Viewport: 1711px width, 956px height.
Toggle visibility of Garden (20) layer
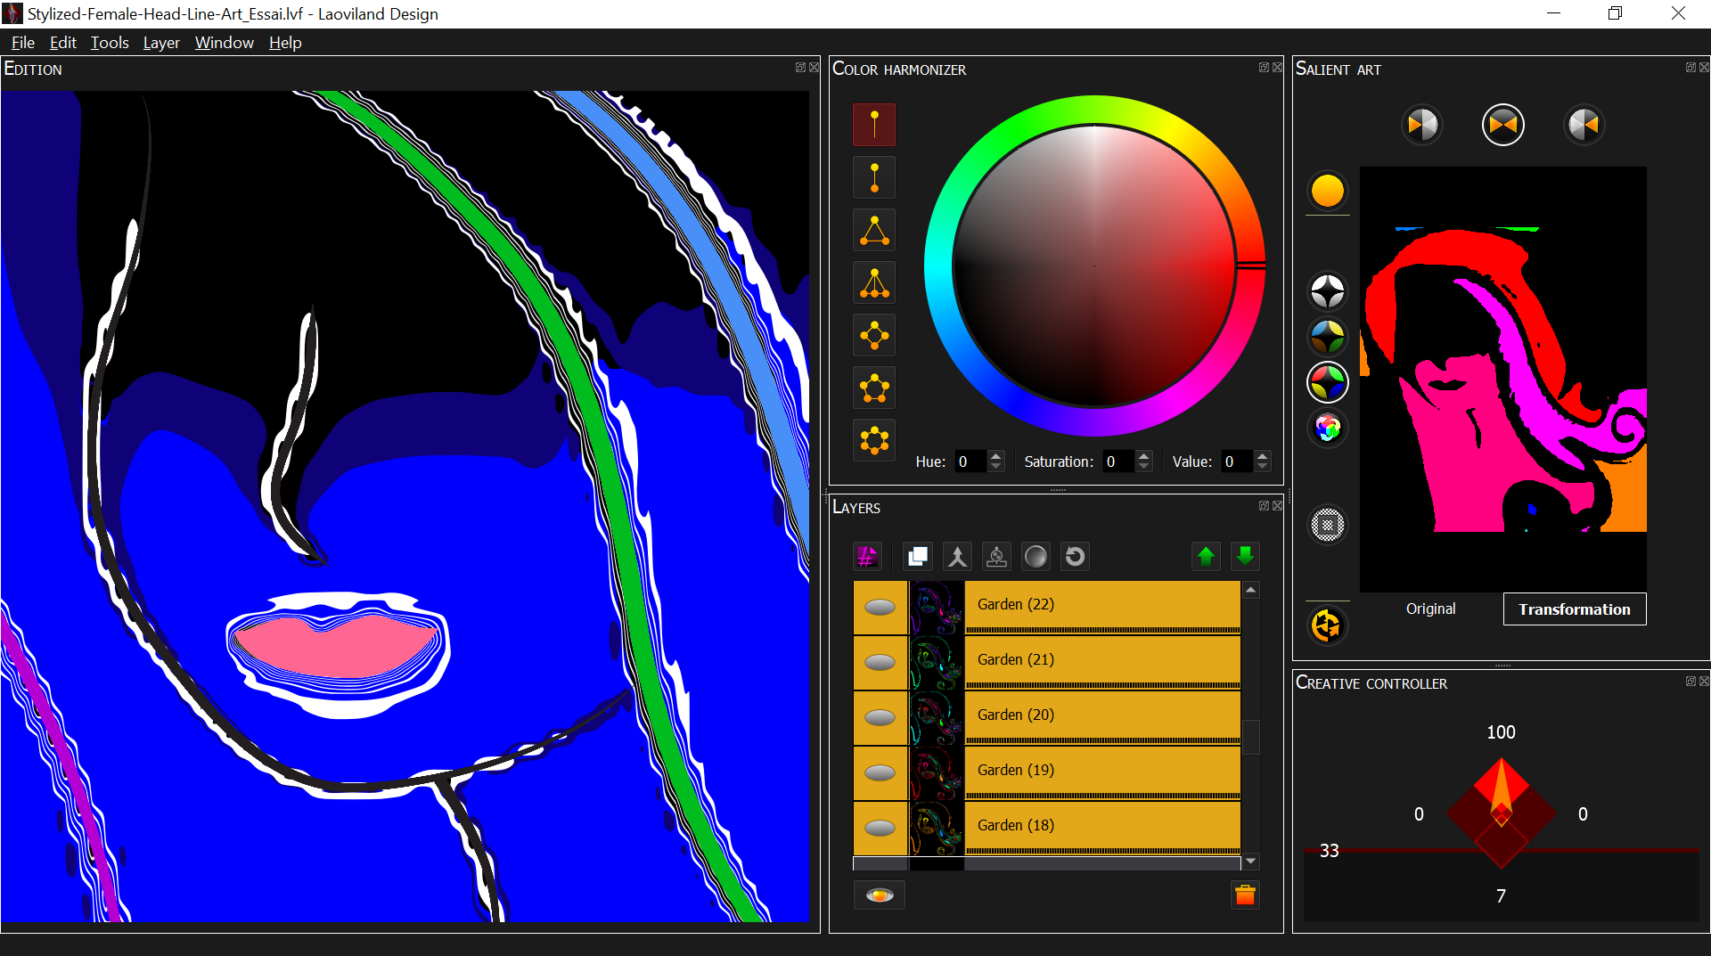pyautogui.click(x=880, y=718)
